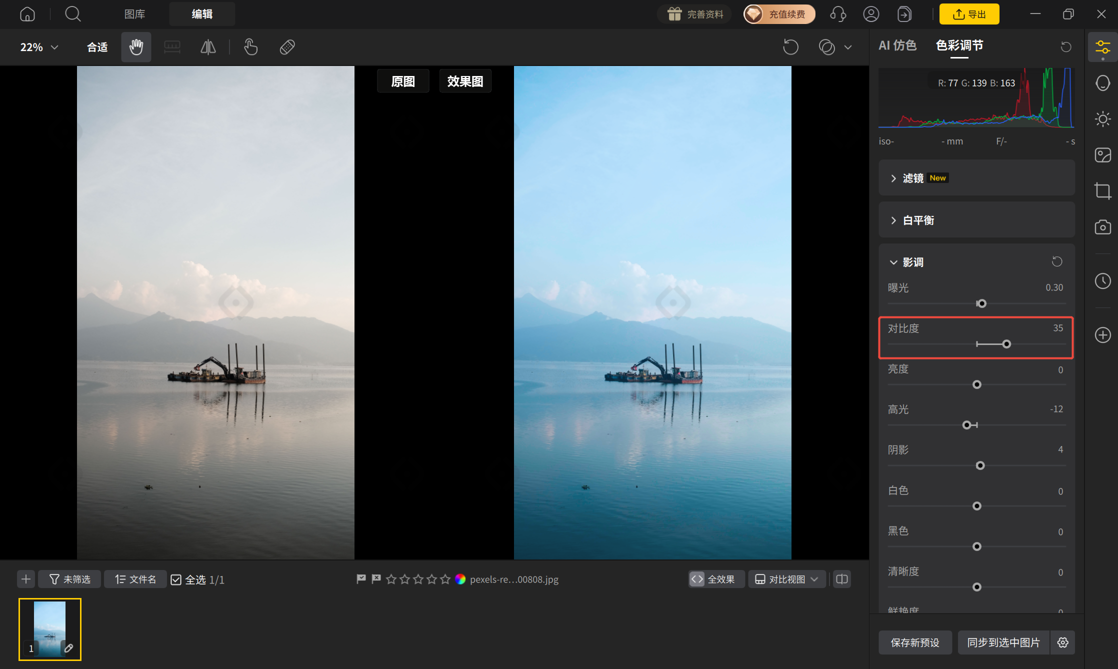Open customer support headset icon
1118x669 pixels.
(838, 14)
